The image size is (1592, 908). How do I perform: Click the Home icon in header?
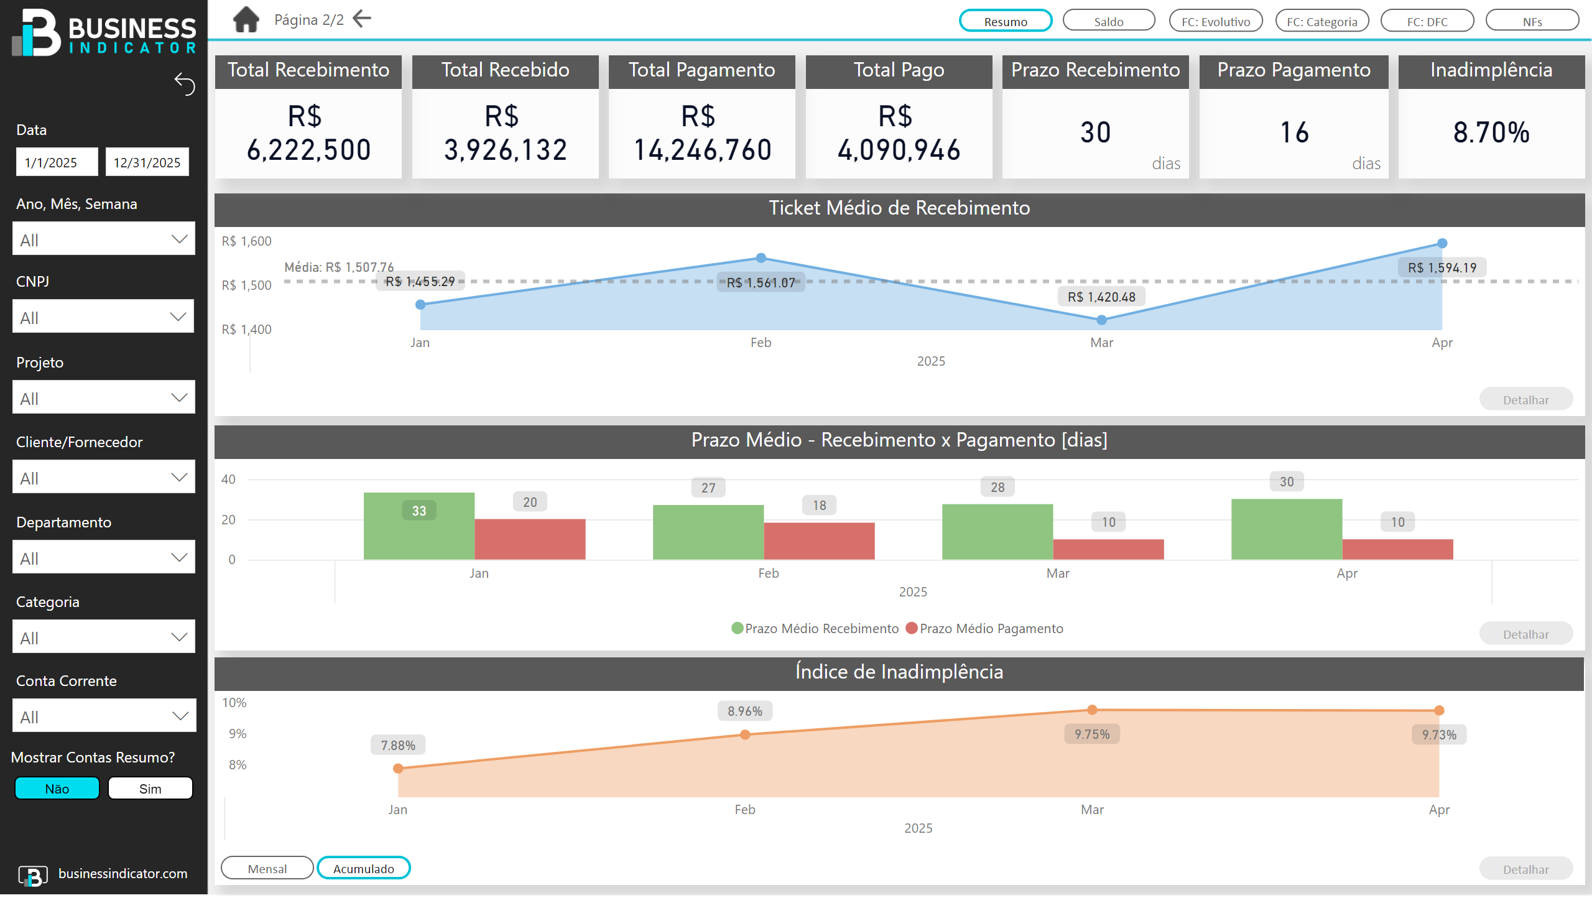click(246, 20)
